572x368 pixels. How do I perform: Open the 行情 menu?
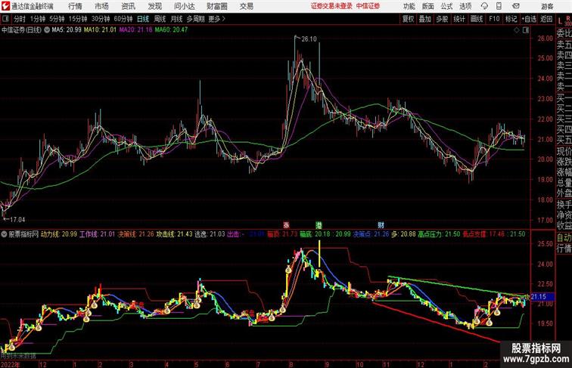(x=75, y=6)
